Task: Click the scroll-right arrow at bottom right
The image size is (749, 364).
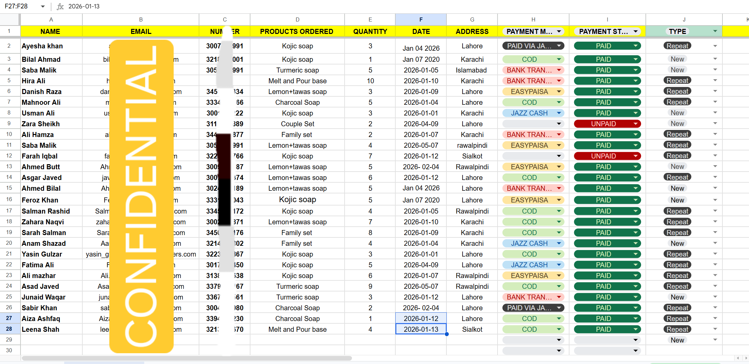Action: [x=746, y=358]
